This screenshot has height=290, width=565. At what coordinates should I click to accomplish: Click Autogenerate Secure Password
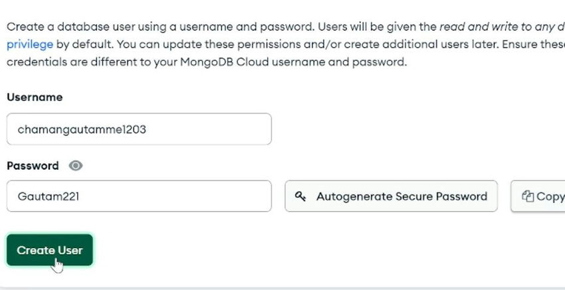[x=392, y=196]
